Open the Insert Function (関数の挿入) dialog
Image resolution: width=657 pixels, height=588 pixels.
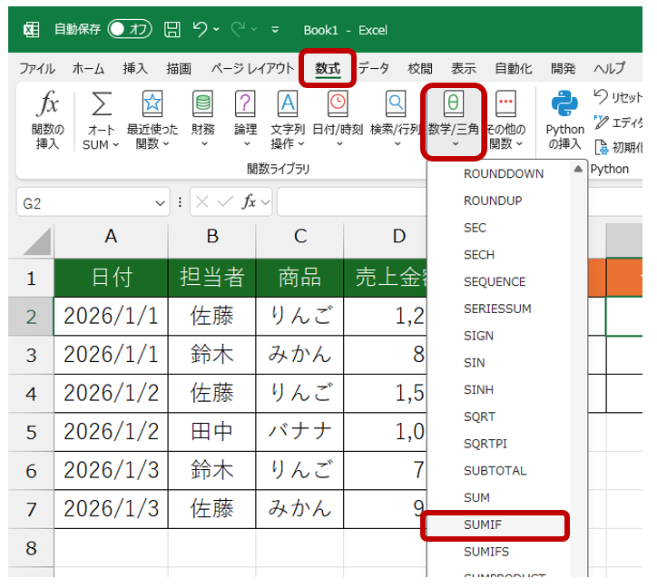pos(47,120)
